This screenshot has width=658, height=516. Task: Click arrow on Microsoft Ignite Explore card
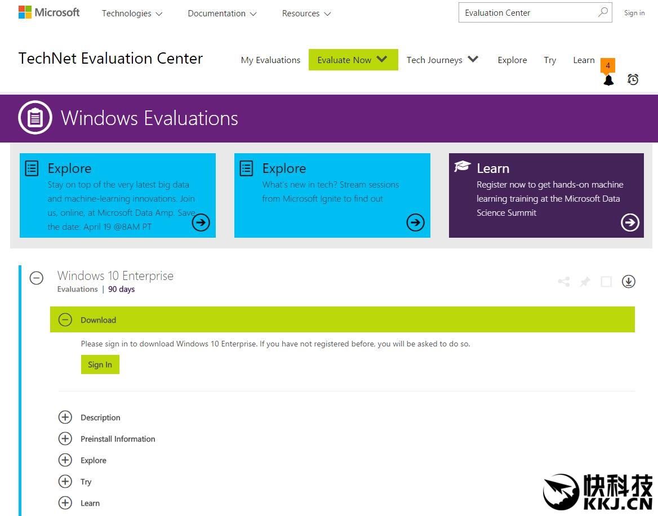pos(415,223)
